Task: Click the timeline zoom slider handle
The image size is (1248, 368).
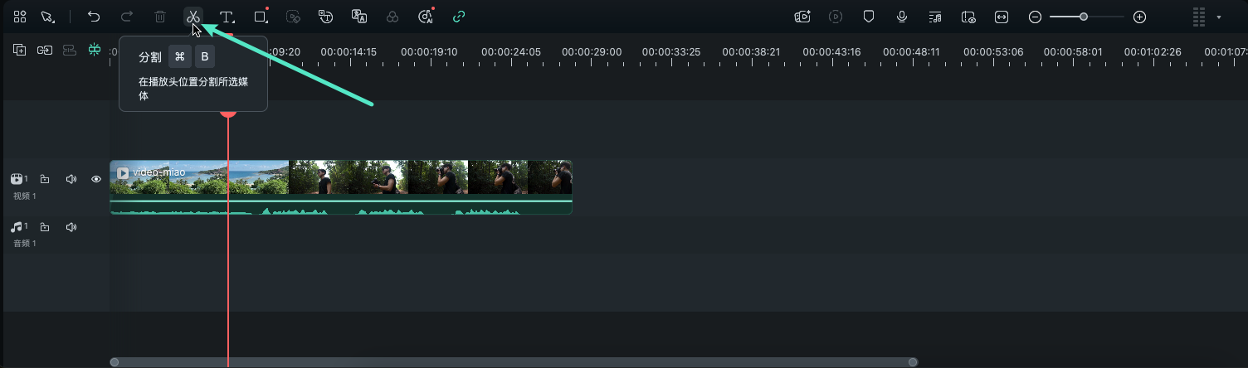Action: [x=1084, y=17]
